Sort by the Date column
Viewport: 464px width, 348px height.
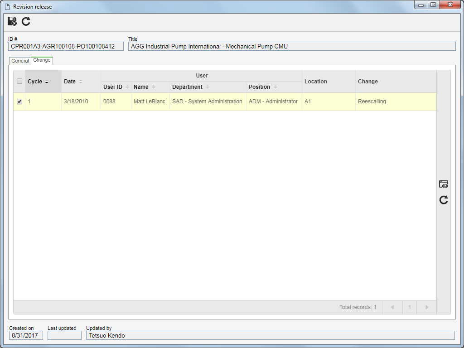click(81, 82)
